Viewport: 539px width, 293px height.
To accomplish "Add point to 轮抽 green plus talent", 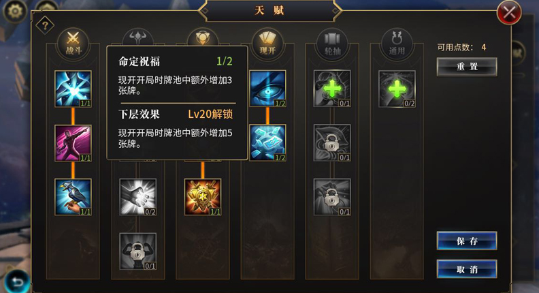I will click(332, 89).
